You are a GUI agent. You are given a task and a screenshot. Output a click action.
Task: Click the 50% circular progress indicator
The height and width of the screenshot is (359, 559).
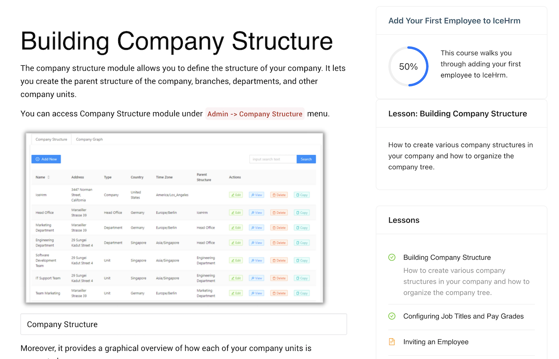click(x=408, y=67)
